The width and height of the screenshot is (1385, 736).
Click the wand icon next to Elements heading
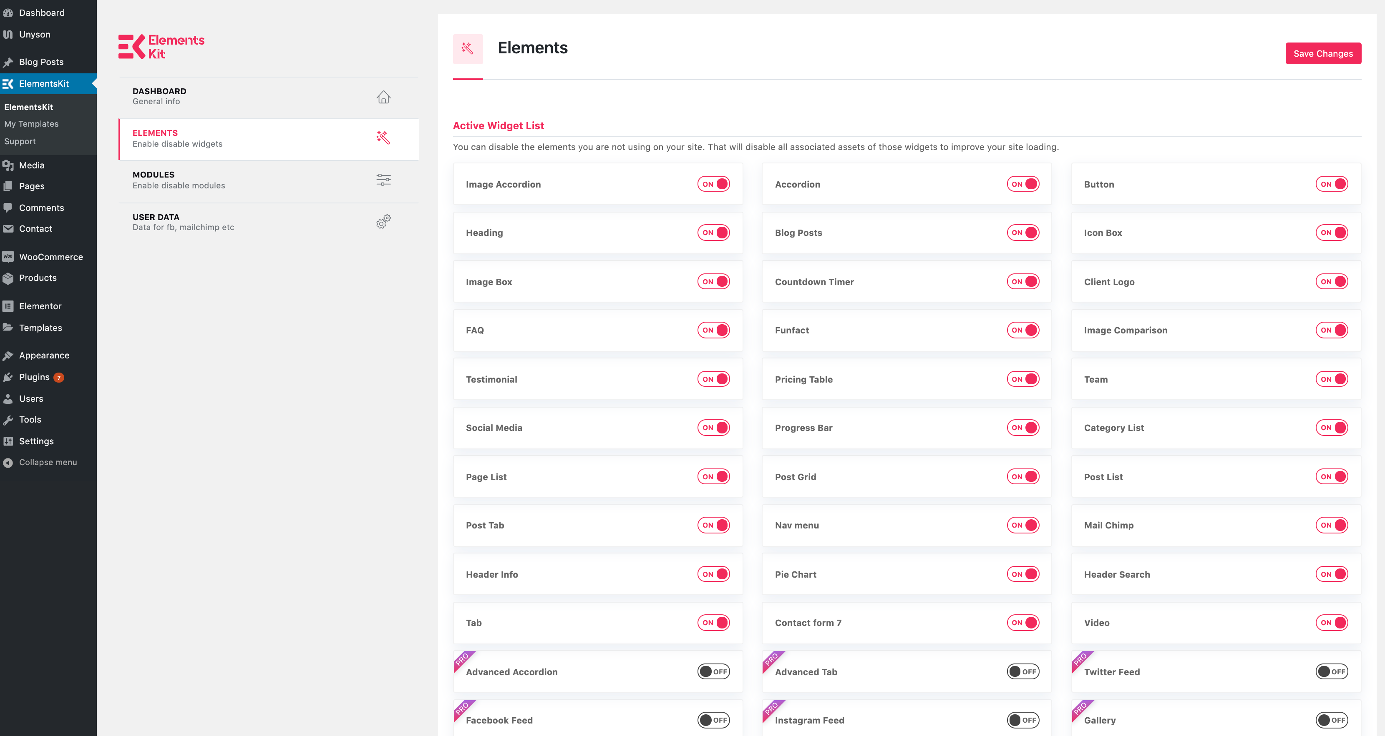(x=467, y=49)
